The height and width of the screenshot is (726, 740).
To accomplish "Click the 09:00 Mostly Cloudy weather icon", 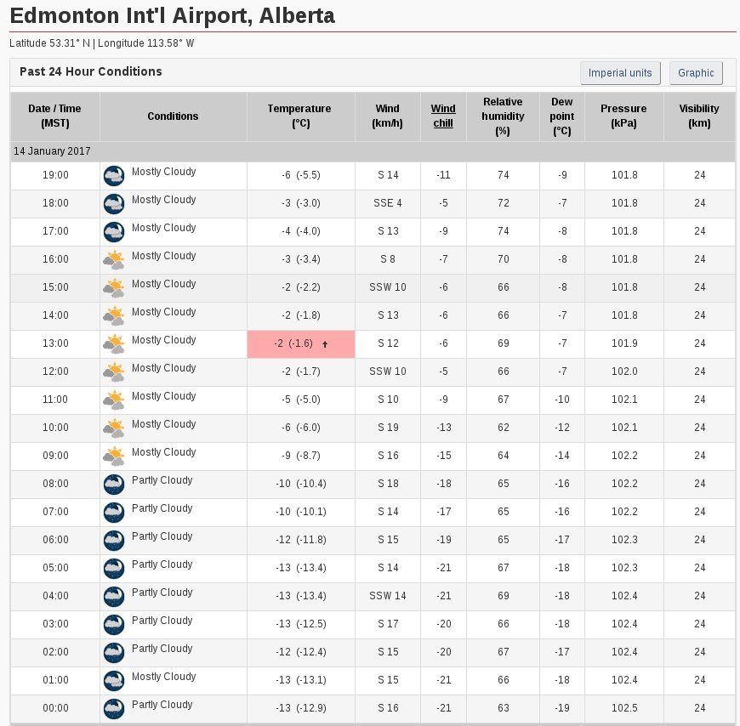I will pos(114,457).
